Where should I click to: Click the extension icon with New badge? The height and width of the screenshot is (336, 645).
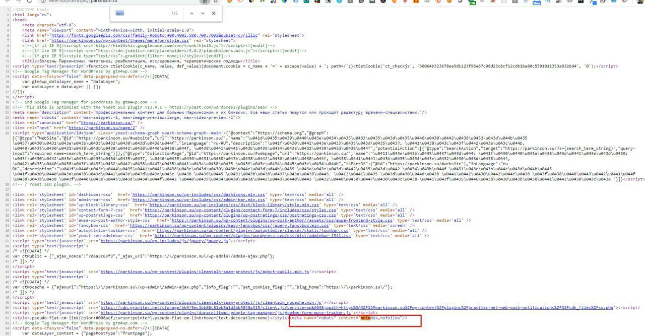click(537, 2)
